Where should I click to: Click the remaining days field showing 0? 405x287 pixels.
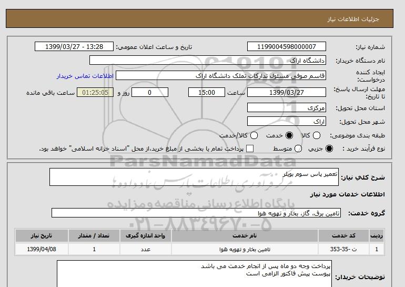pyautogui.click(x=150, y=92)
